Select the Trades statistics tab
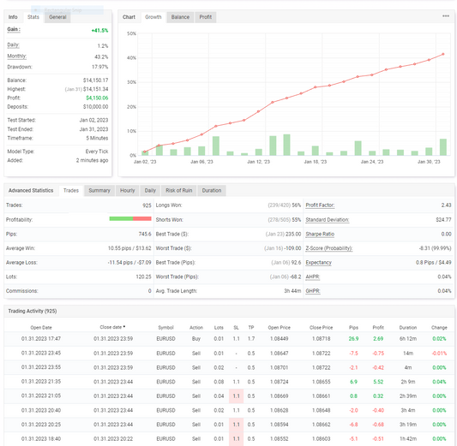 [71, 191]
